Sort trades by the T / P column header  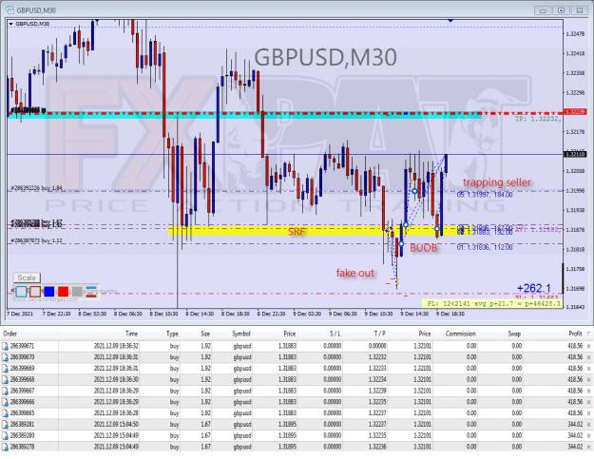380,334
